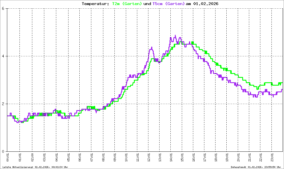284x169 pixels.
Task: Click the 'Datenstand' timestamp footer text
Action: coord(256,167)
